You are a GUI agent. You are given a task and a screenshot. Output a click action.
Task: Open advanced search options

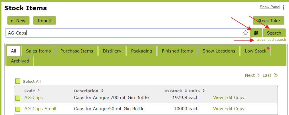point(272,40)
